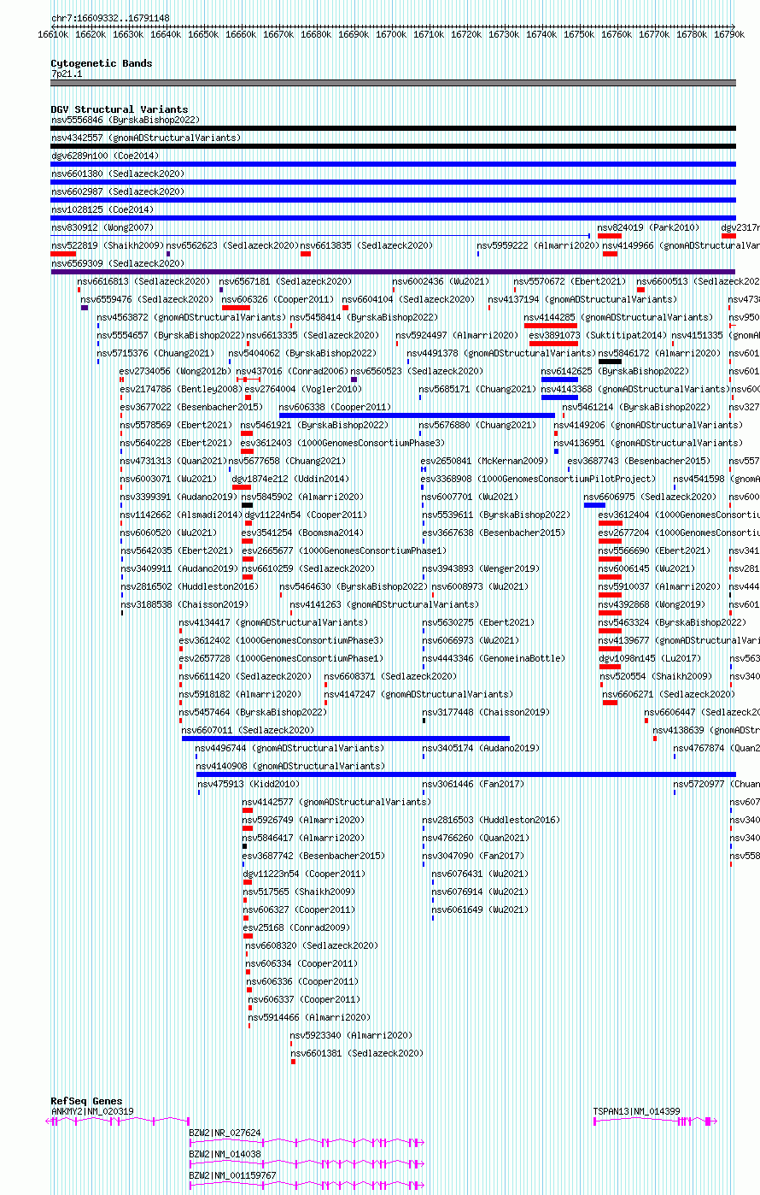760x1195 pixels.
Task: Click the nsv5556846 (ByrskaBishop2022) variant label
Action: [125, 121]
